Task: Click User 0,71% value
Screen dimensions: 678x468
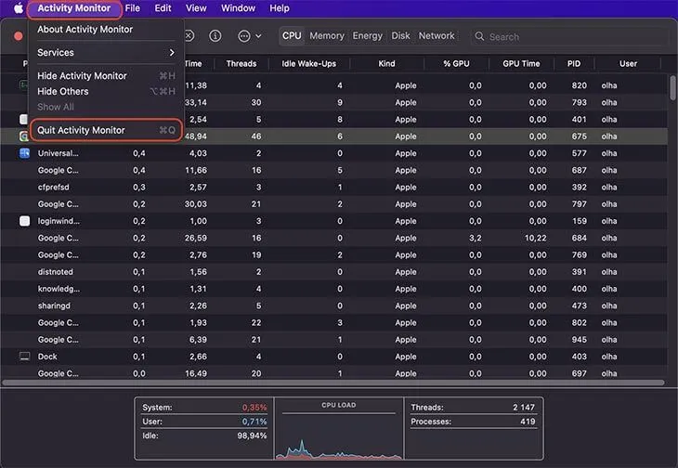Action: click(x=254, y=422)
